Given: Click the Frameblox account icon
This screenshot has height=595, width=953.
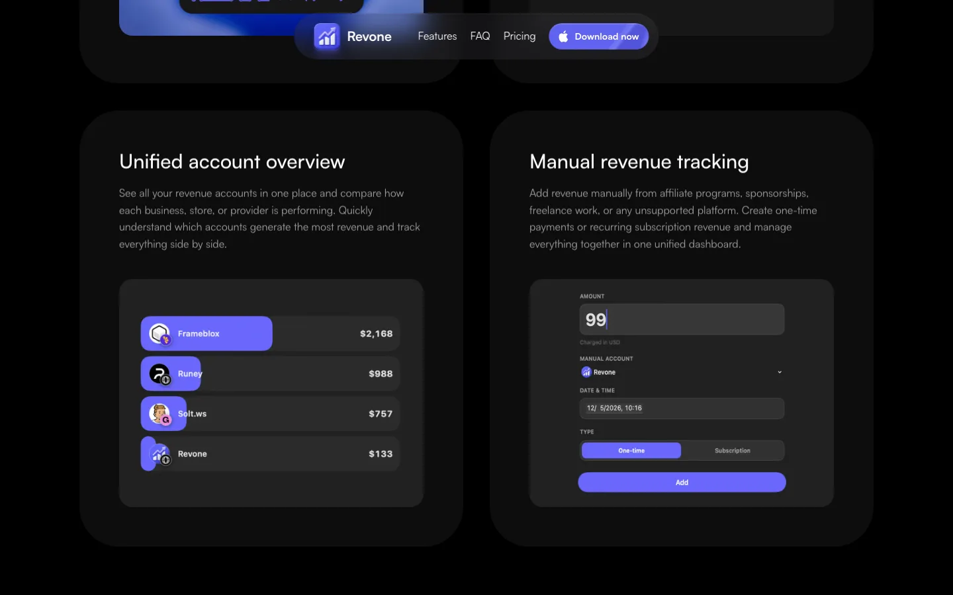Looking at the screenshot, I should click(x=159, y=334).
